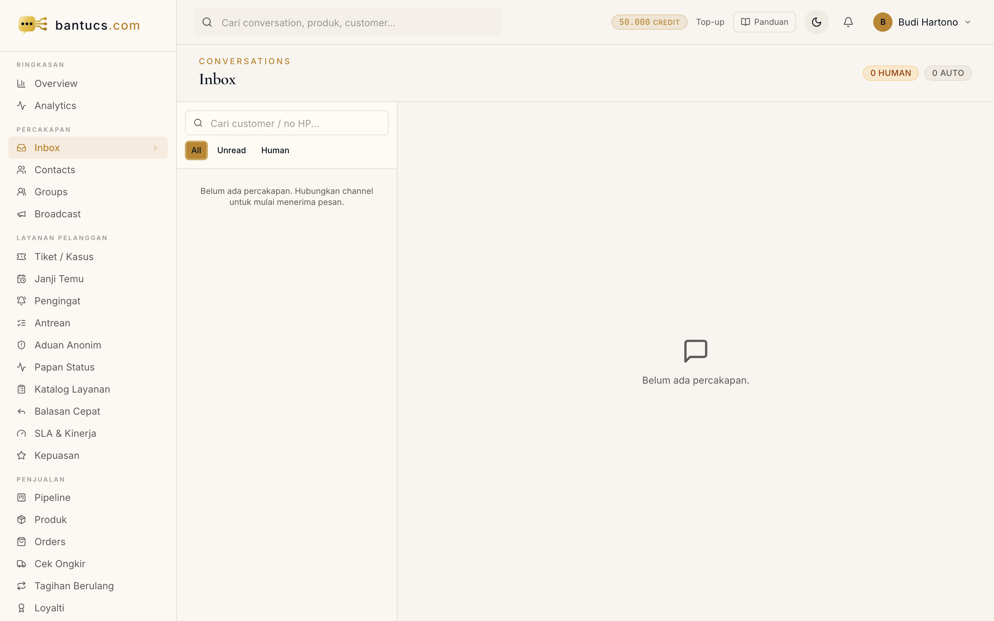Open Tiket / Kasus menu item
Image resolution: width=994 pixels, height=621 pixels.
tap(88, 257)
